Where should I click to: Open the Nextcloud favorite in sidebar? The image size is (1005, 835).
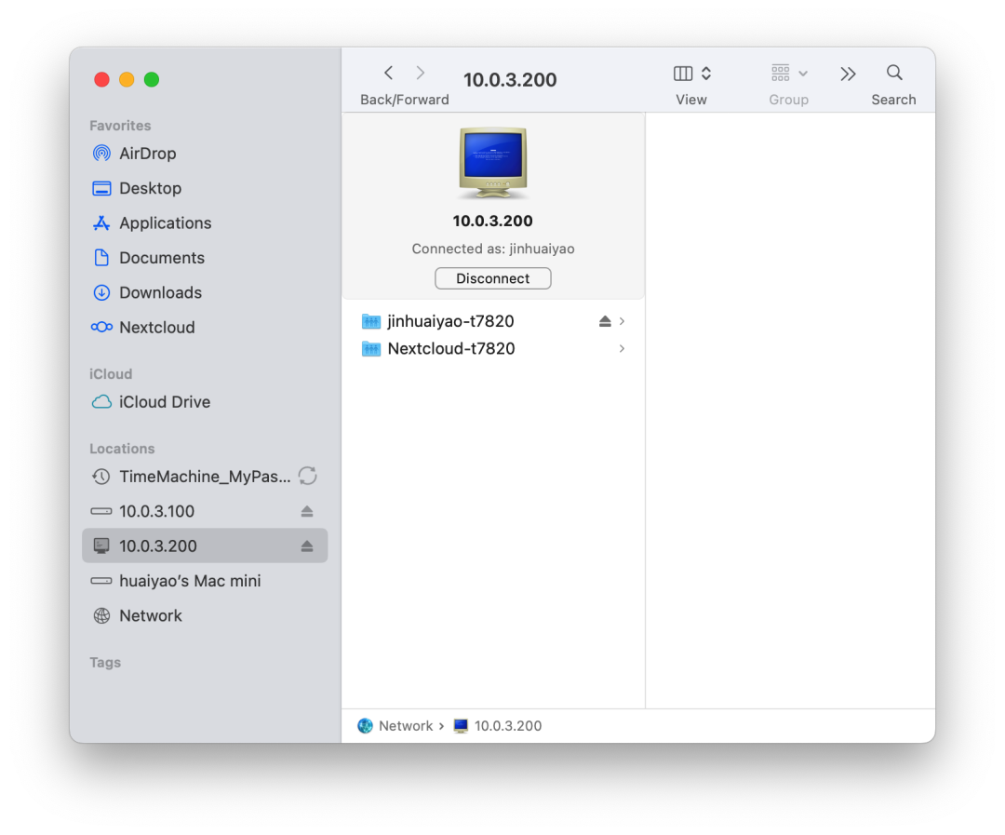tap(156, 327)
